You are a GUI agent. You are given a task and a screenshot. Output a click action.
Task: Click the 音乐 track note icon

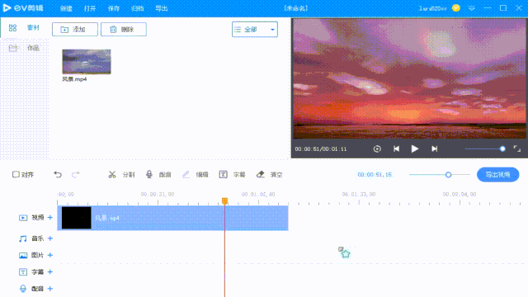point(23,238)
